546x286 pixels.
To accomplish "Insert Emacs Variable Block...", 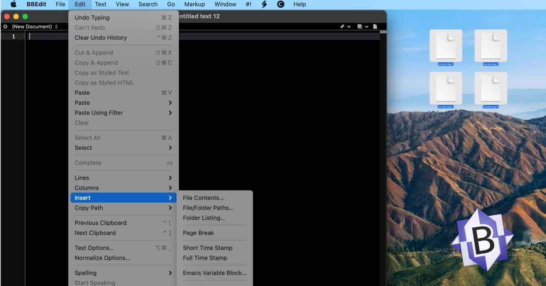I will click(215, 273).
